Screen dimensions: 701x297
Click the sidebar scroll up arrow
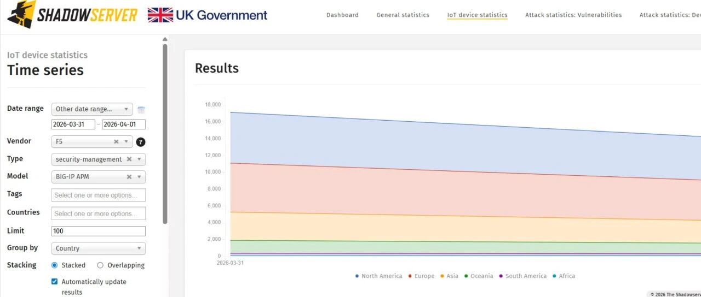pos(165,39)
